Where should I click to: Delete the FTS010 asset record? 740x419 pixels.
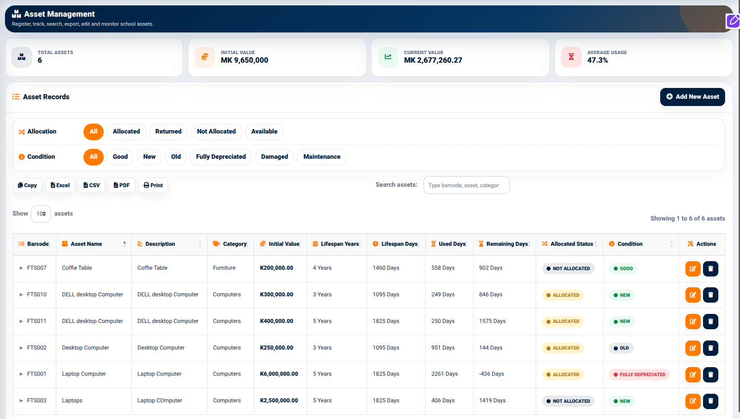[x=711, y=295]
